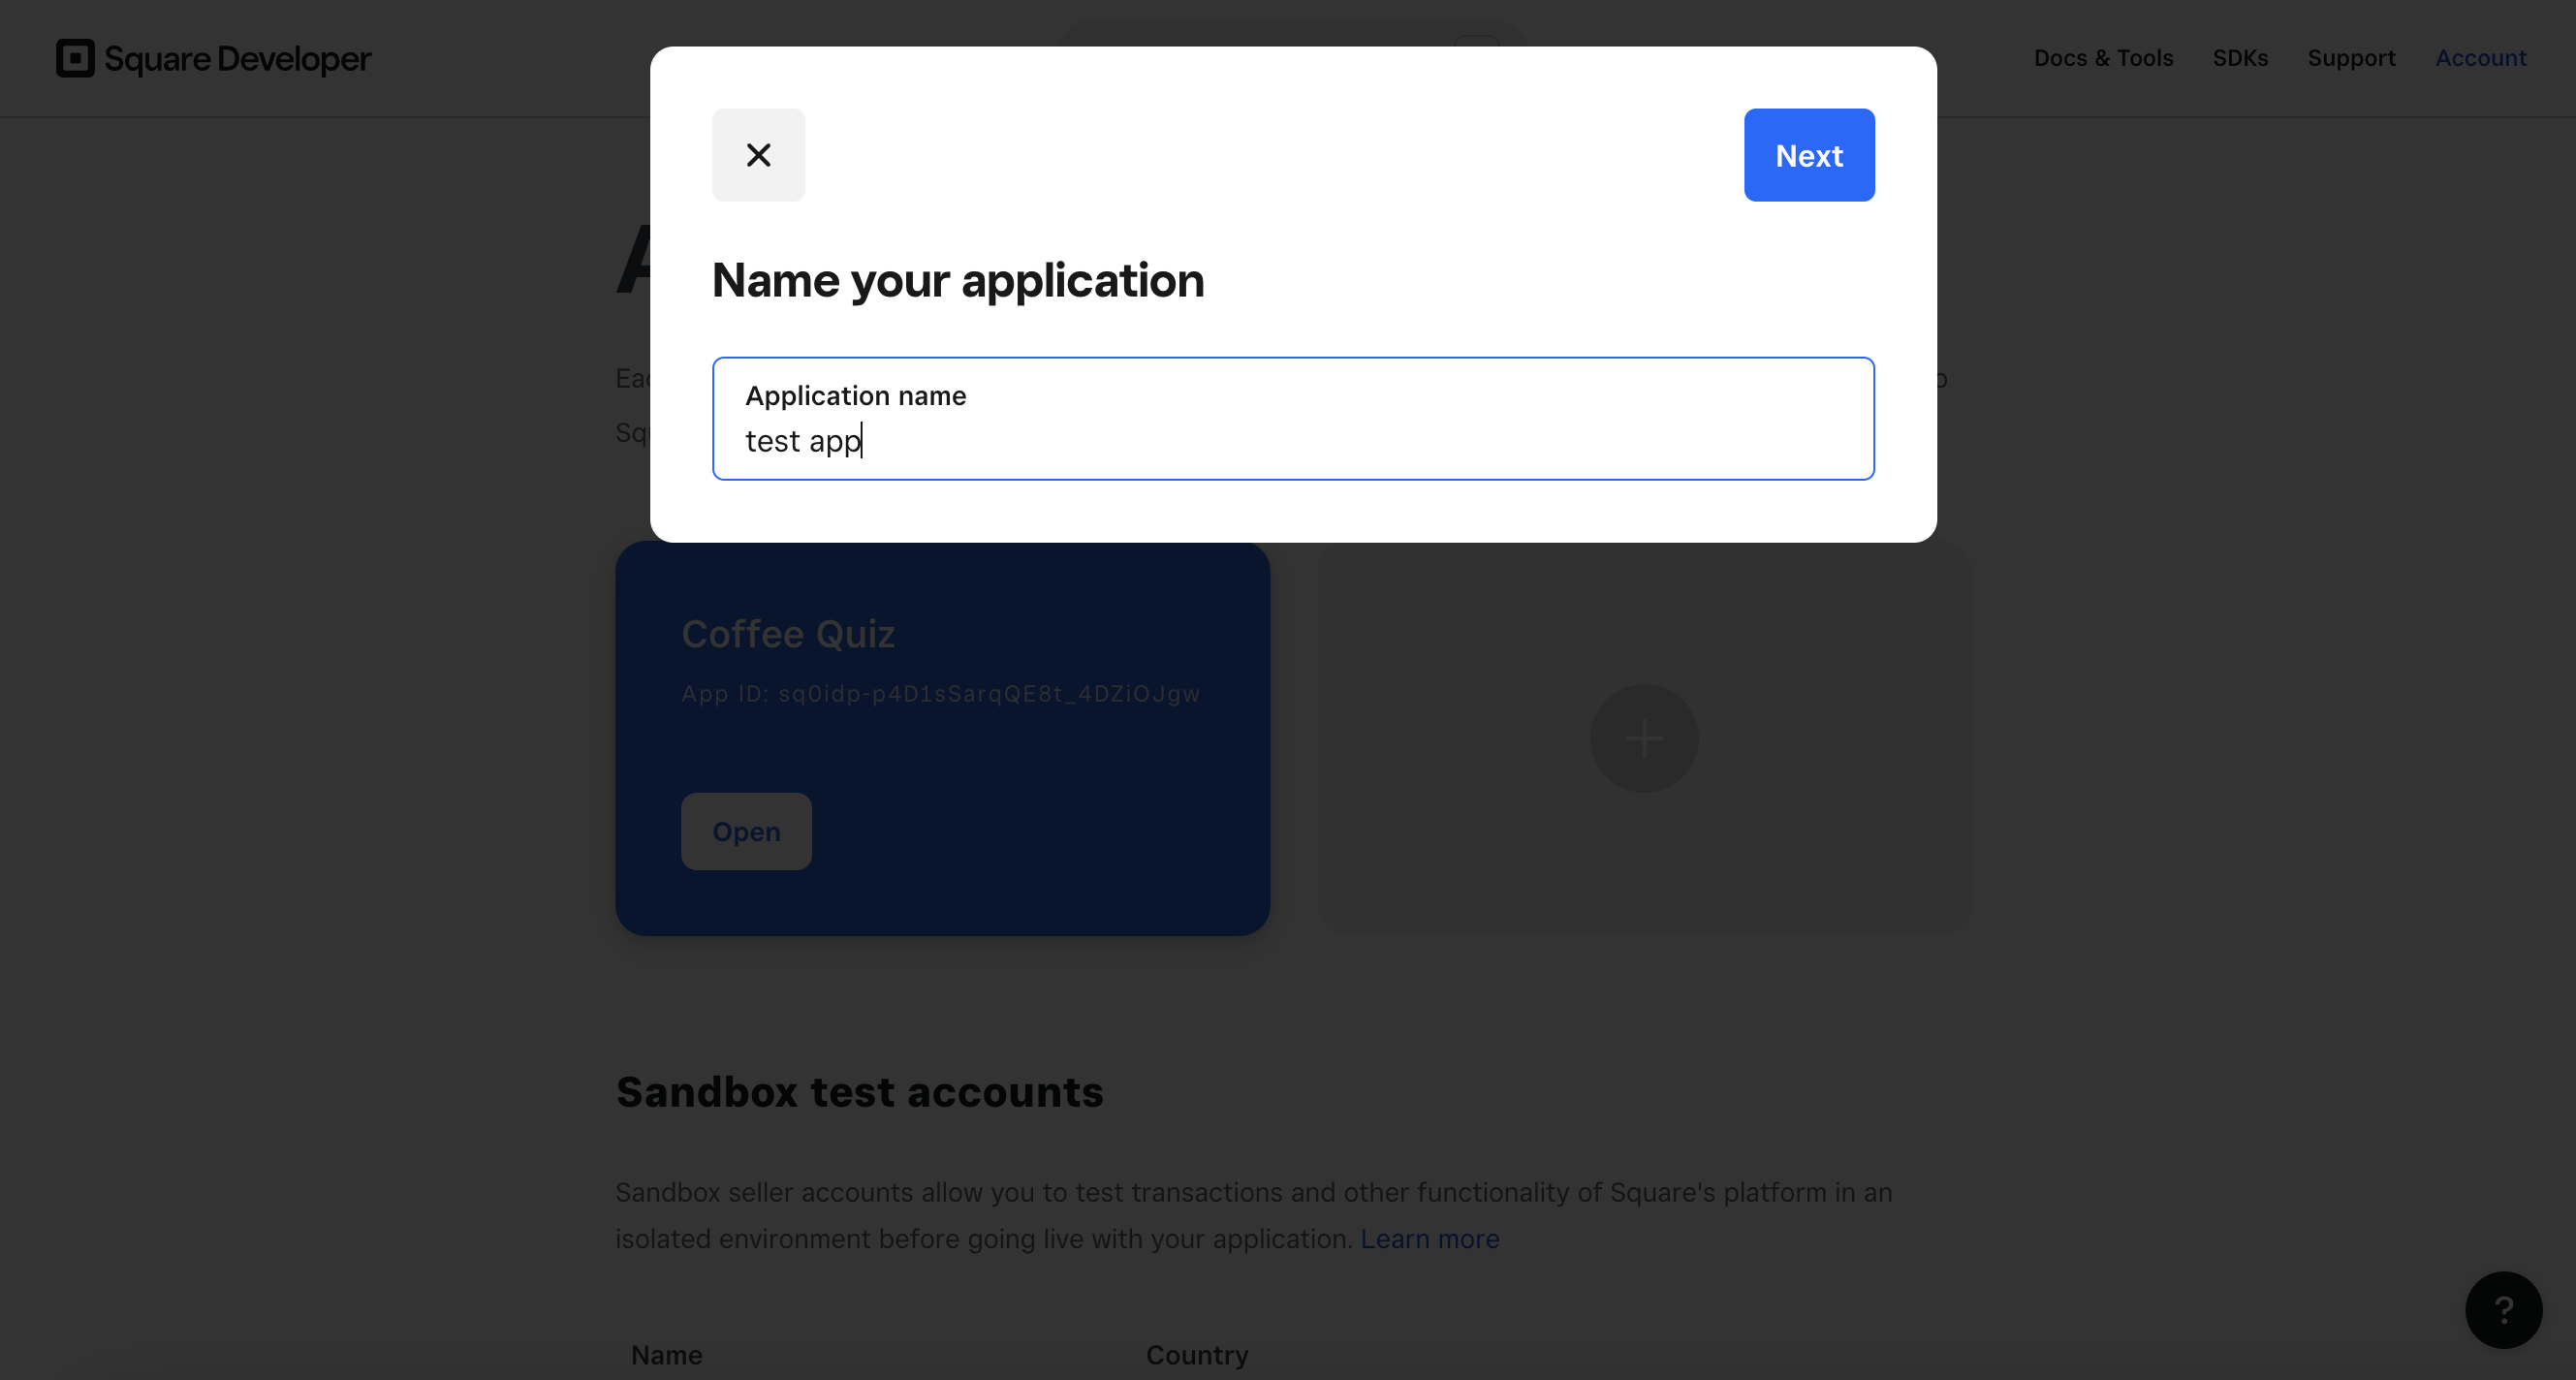
Task: Open the help question mark button
Action: tap(2503, 1310)
